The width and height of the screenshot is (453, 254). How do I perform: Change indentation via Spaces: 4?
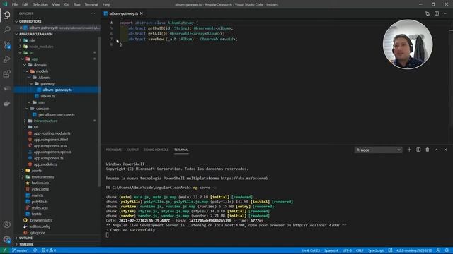[331, 250]
